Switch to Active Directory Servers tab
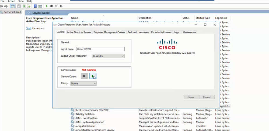269x131 pixels. [x=79, y=32]
